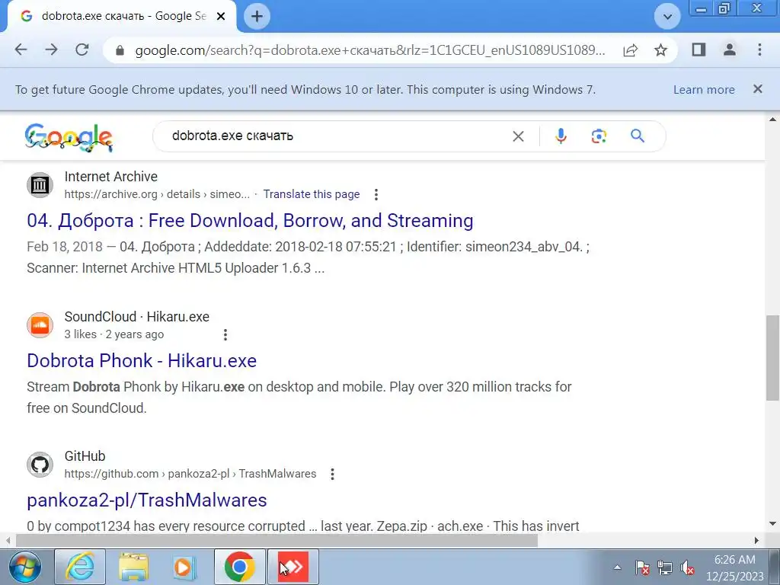The height and width of the screenshot is (585, 780).
Task: Go forward with the forward arrow
Action: click(x=51, y=50)
